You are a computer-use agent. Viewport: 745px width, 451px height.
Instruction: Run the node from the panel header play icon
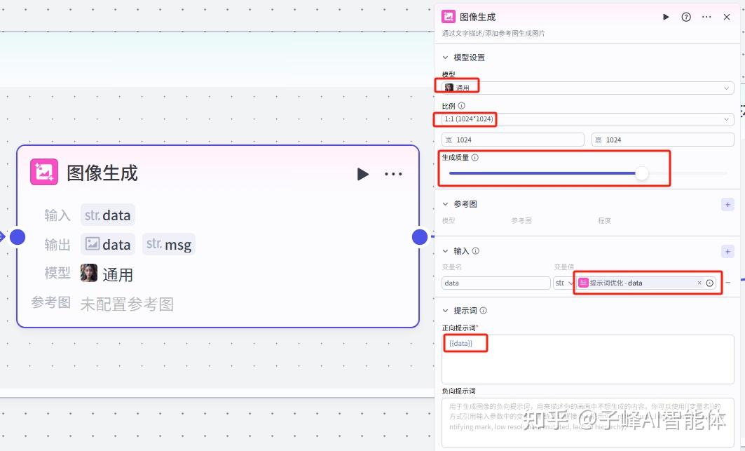[666, 17]
